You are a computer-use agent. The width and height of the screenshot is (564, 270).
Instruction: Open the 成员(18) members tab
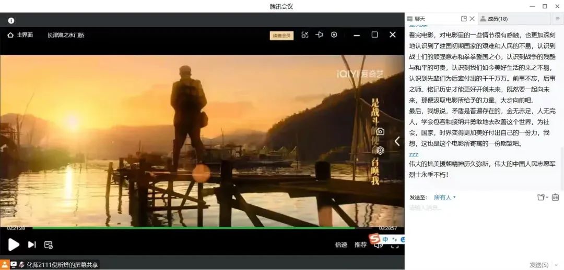click(497, 19)
